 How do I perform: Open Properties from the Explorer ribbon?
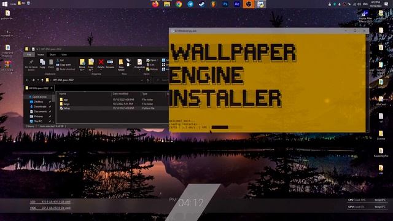(x=139, y=64)
